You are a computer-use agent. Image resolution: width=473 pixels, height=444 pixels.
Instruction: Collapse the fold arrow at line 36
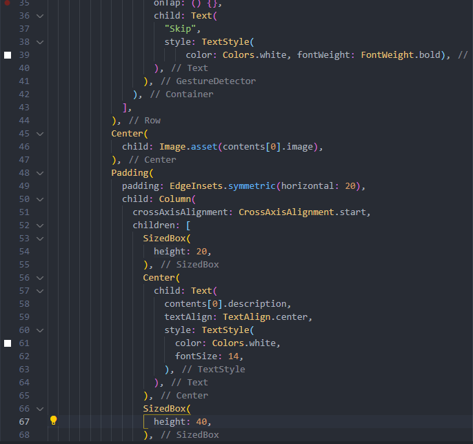click(x=39, y=16)
